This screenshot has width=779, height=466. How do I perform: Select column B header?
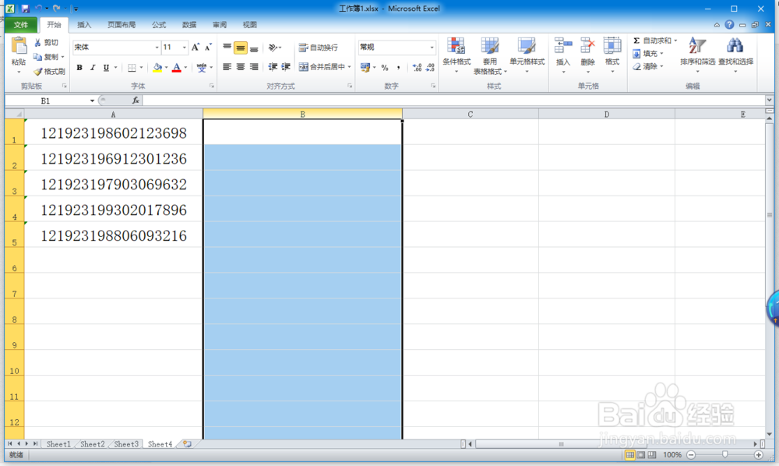[302, 115]
